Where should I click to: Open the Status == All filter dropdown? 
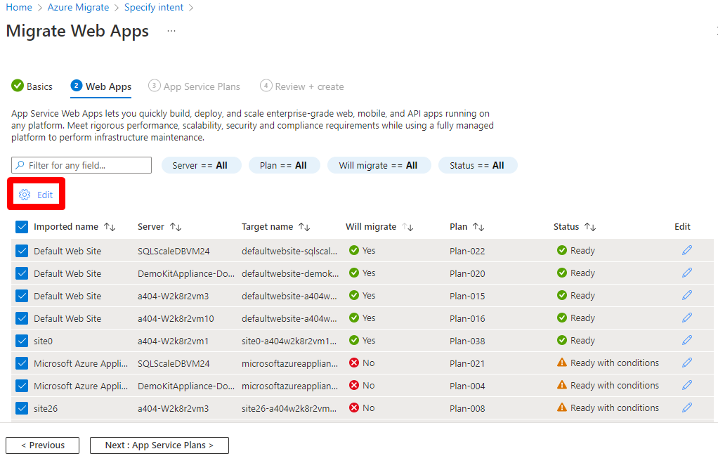(478, 164)
